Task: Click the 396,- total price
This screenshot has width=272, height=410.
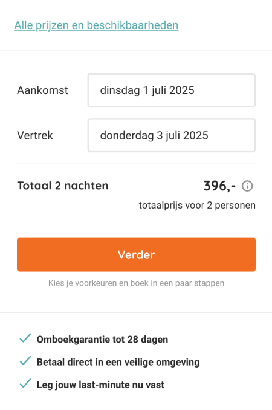Action: [219, 186]
